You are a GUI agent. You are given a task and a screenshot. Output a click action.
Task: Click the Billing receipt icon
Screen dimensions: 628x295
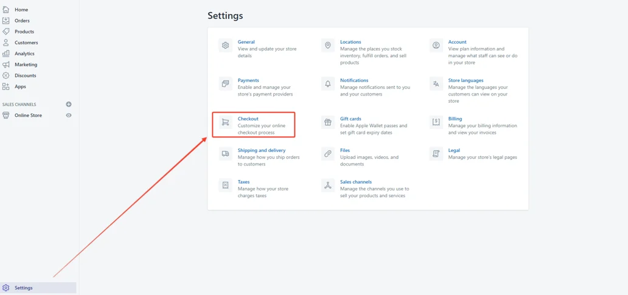[x=436, y=122]
